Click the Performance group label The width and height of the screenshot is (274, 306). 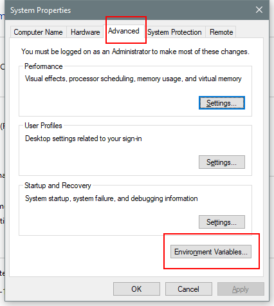[x=44, y=66]
